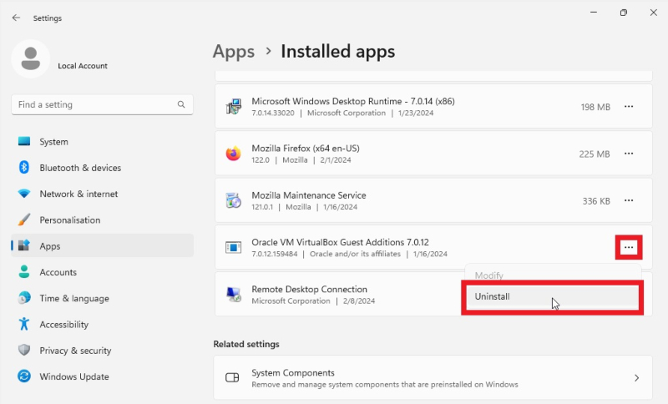Click Microsoft Windows Desktop Runtime title text
This screenshot has width=668, height=404.
(353, 101)
